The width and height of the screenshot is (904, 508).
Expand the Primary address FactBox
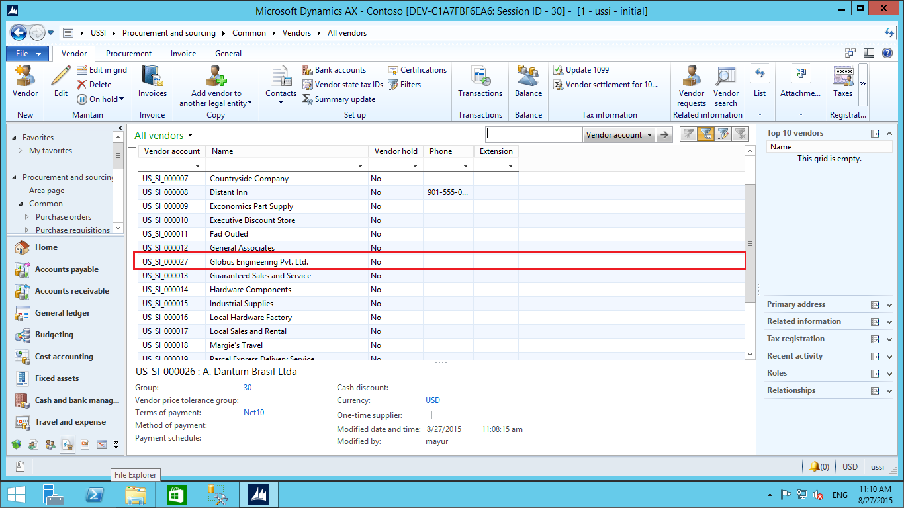coord(889,305)
